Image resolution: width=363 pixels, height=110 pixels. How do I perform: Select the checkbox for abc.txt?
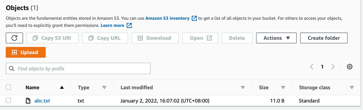click(8, 100)
